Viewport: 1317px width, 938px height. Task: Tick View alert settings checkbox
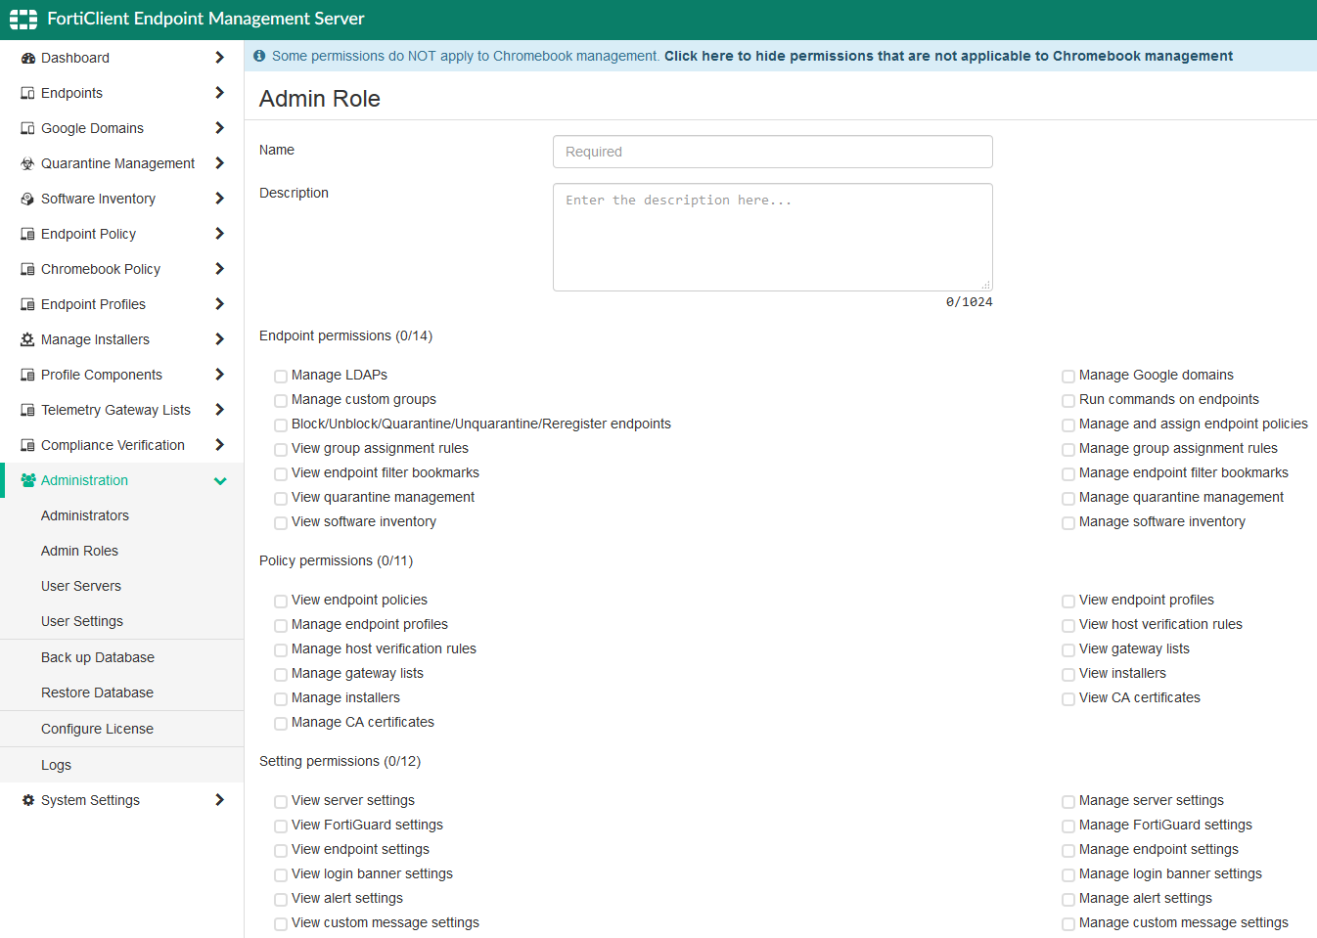pos(281,899)
